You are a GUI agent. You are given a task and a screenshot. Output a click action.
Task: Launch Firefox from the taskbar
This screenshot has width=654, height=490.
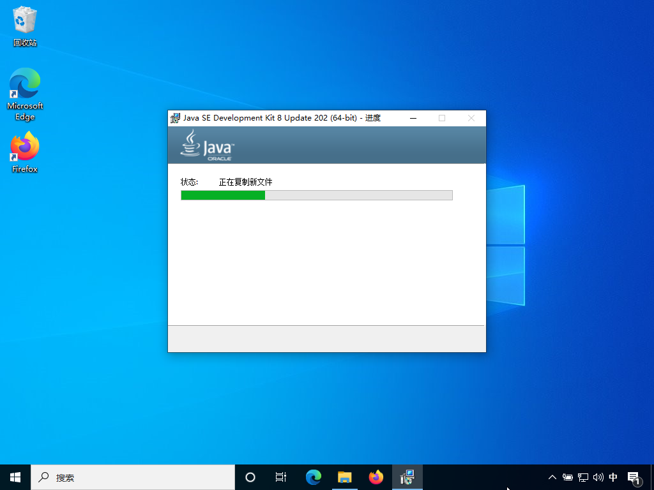pyautogui.click(x=376, y=477)
